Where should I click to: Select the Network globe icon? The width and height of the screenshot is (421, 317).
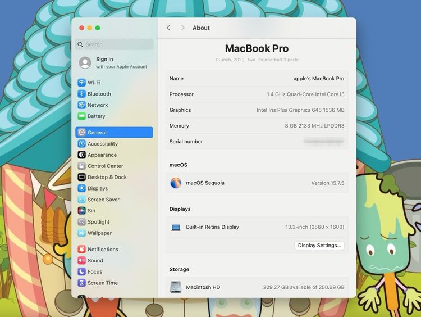pyautogui.click(x=82, y=105)
